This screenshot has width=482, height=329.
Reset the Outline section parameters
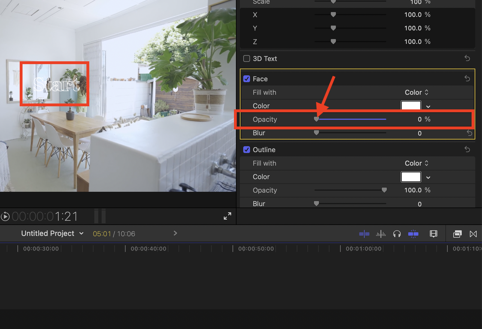pyautogui.click(x=467, y=149)
